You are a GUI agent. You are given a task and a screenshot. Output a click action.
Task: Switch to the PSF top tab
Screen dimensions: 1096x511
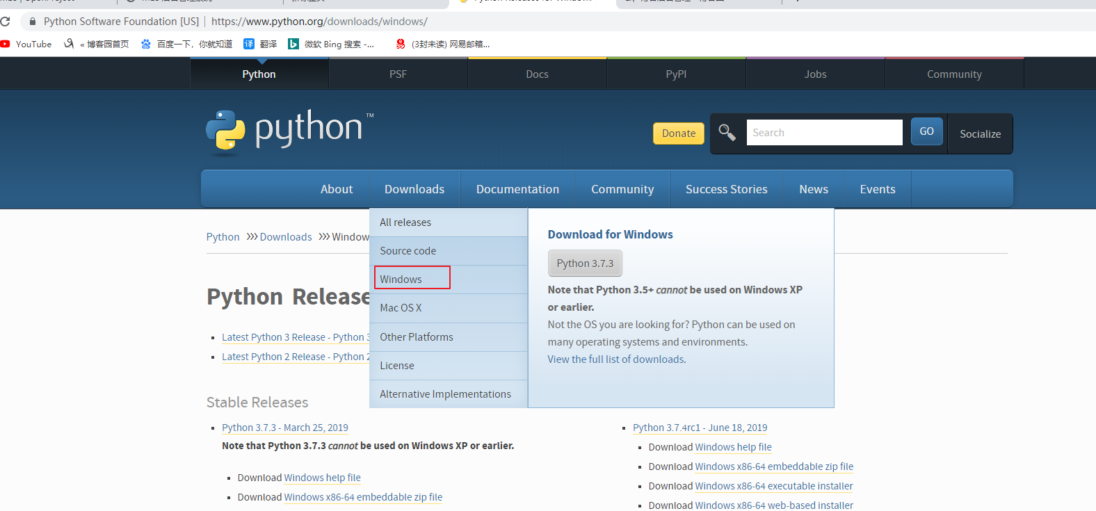tap(398, 74)
